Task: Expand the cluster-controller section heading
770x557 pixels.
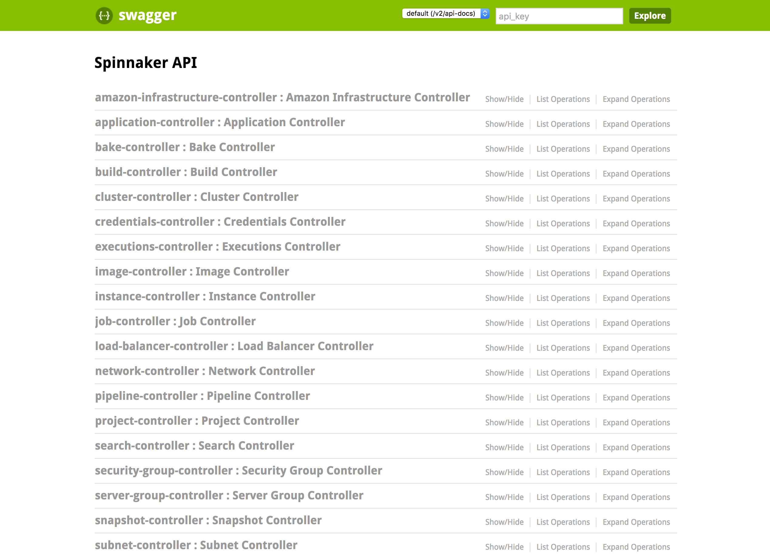Action: coord(197,197)
